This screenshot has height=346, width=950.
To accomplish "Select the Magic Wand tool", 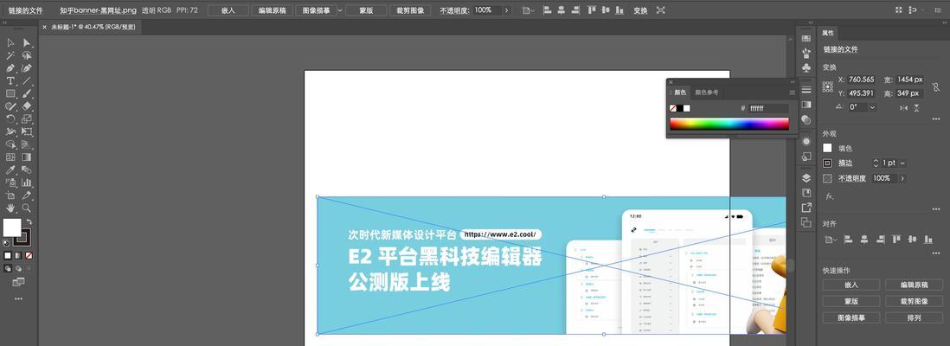I will point(10,55).
